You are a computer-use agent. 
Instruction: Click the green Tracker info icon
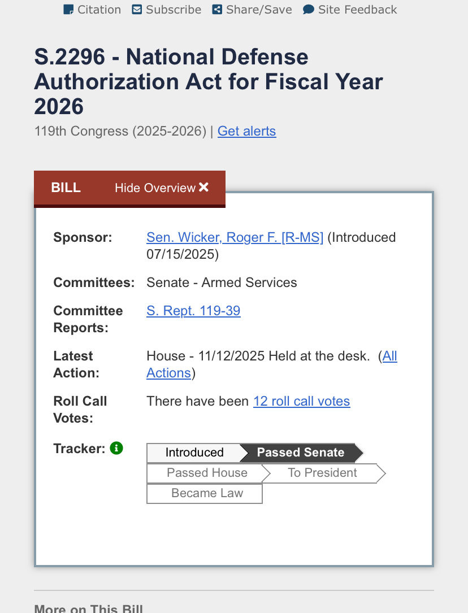[116, 448]
